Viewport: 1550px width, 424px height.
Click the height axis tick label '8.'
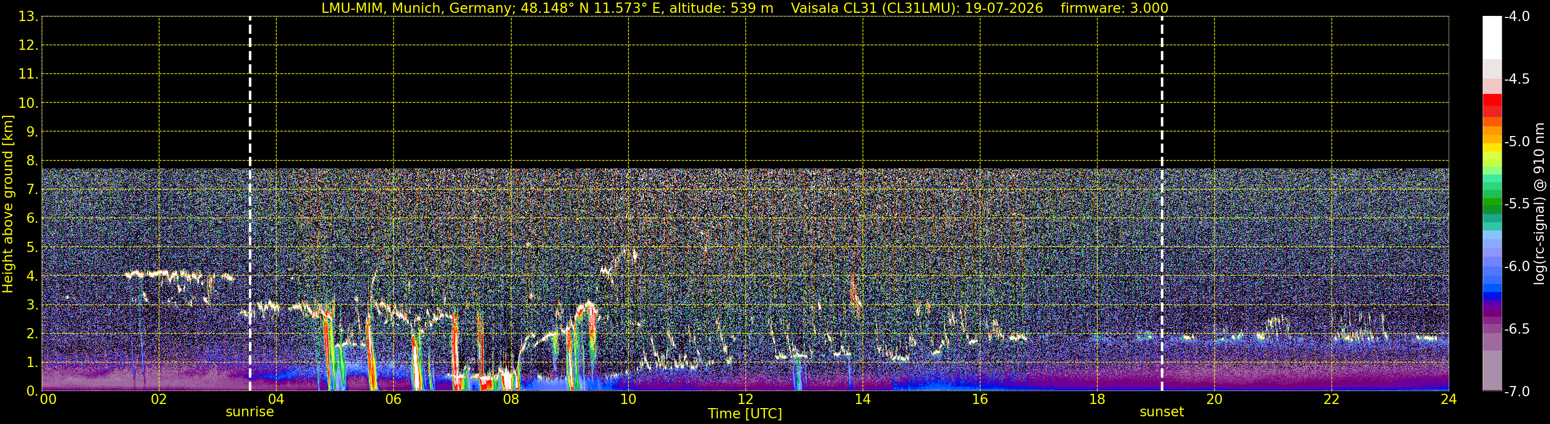pyautogui.click(x=31, y=160)
